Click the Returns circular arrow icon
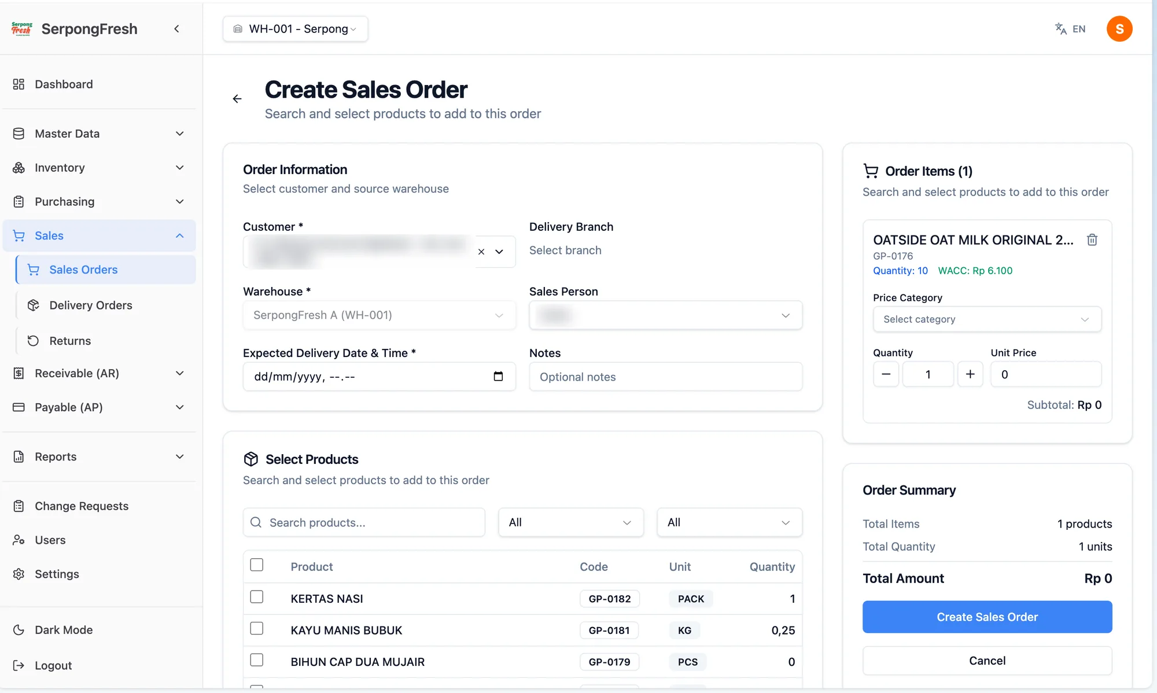This screenshot has width=1157, height=693. (34, 341)
